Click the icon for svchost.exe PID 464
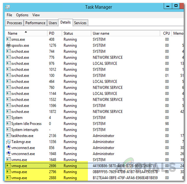The image size is (187, 184). [9, 81]
